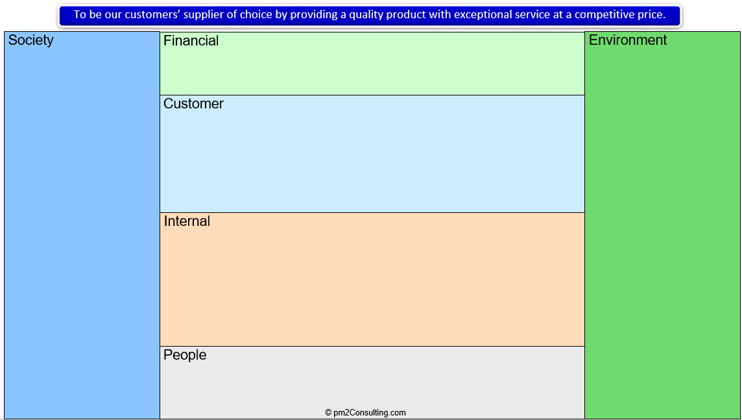Click the Society heading text

point(30,40)
